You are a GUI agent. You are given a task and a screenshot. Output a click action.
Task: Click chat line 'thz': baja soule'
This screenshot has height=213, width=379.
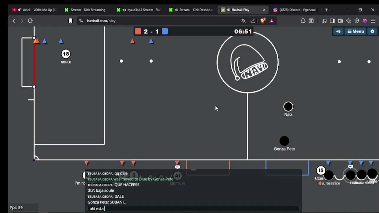101,191
